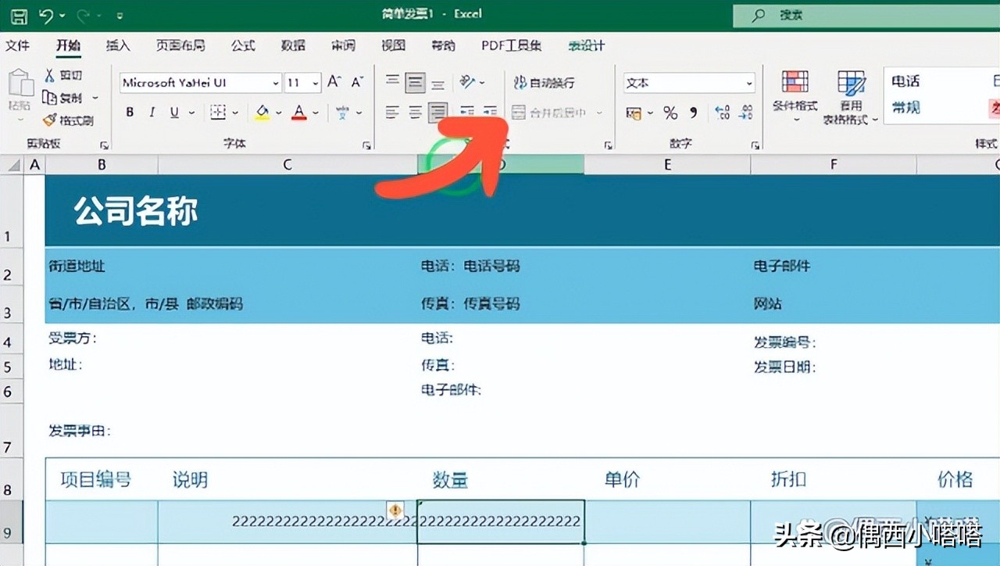Click 套用表格格式 to format as table
This screenshot has height=566, width=1000.
pyautogui.click(x=850, y=94)
